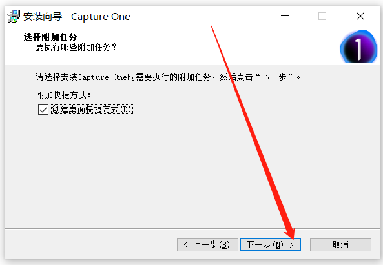This screenshot has width=383, height=265.
Task: Minimize the 安装向导 window
Action: coord(285,16)
